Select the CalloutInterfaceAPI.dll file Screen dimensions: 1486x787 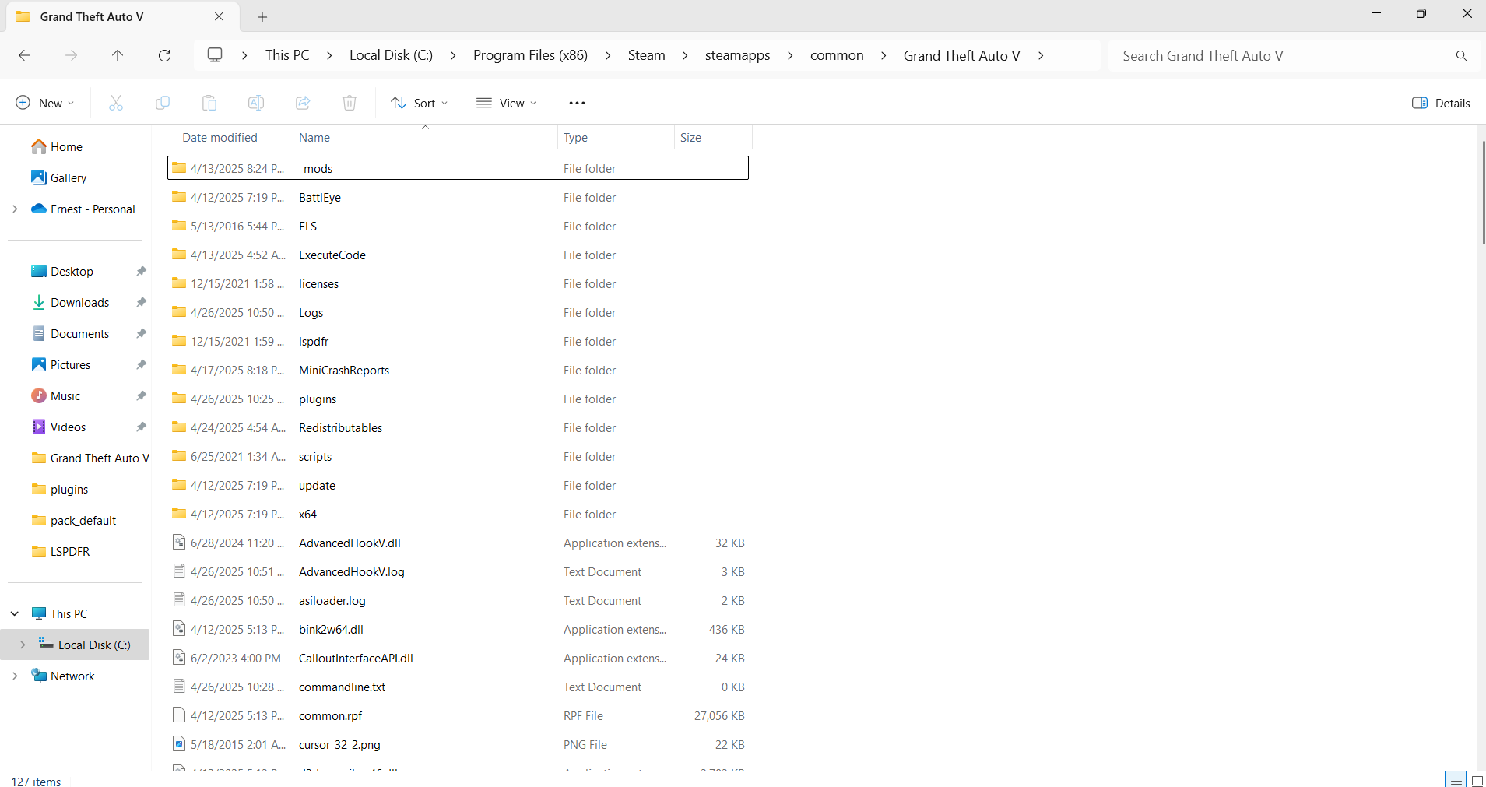tap(458, 658)
